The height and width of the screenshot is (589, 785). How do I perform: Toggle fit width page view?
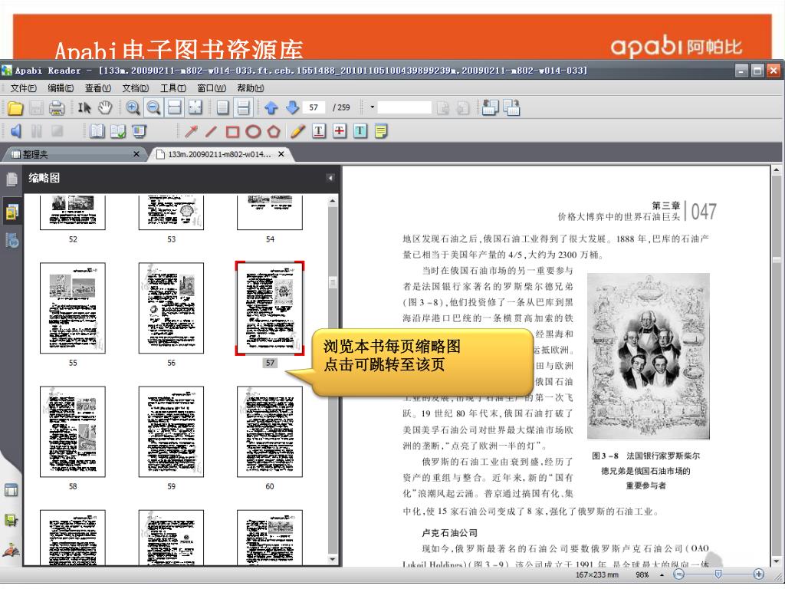174,107
